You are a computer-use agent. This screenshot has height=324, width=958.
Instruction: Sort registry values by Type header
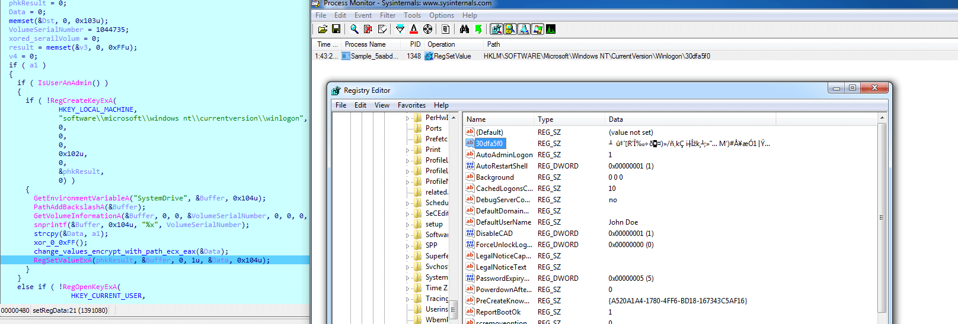(x=570, y=119)
